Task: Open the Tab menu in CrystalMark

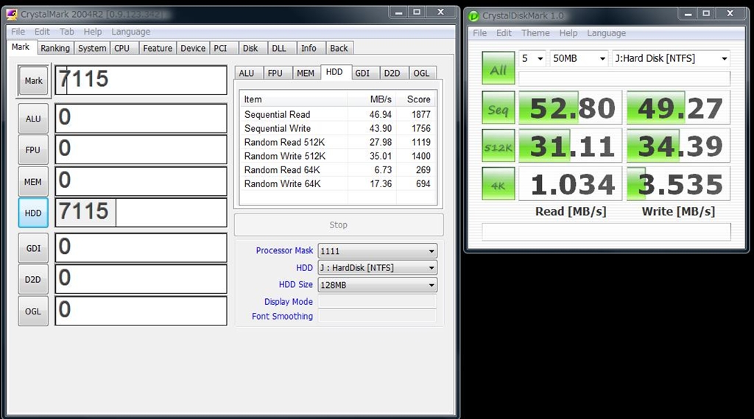Action: point(67,32)
